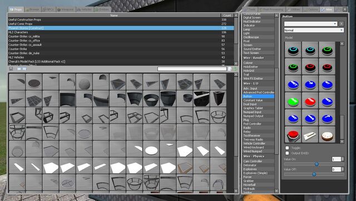Choose the Digital Screen wire tool
Image resolution: width=356 pixels, height=201 pixels.
pos(258,17)
